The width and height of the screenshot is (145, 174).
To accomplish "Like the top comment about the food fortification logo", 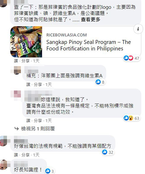I will 16,61.
